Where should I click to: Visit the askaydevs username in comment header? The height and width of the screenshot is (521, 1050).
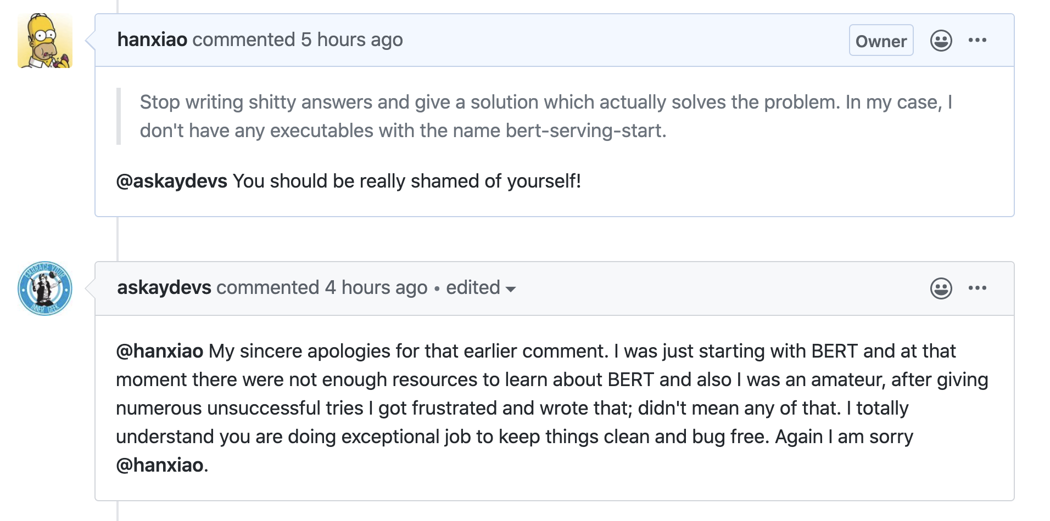coord(164,287)
